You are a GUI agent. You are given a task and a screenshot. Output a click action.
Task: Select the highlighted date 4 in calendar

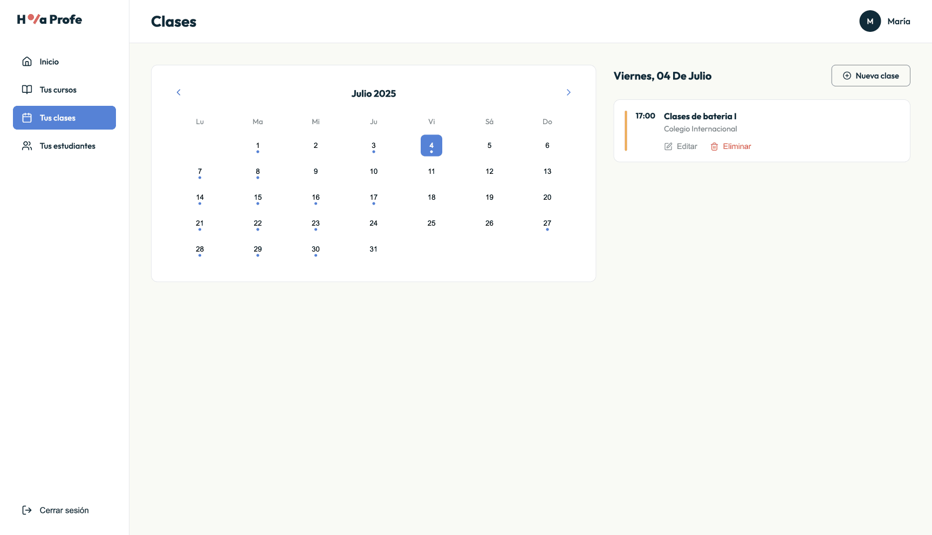[x=431, y=145]
